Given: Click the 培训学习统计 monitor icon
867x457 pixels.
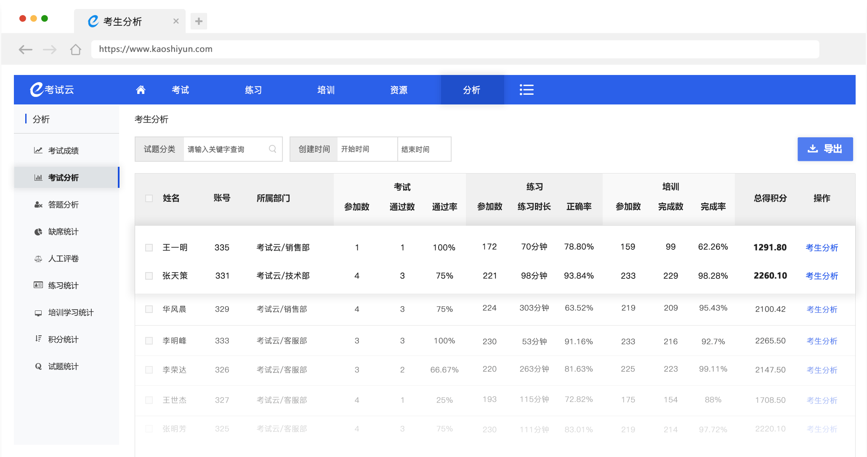Looking at the screenshot, I should click(38, 313).
